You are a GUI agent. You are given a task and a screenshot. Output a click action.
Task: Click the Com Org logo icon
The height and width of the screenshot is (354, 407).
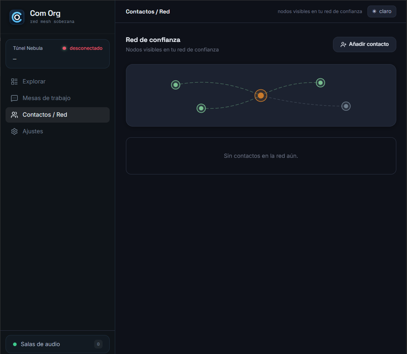pos(17,17)
